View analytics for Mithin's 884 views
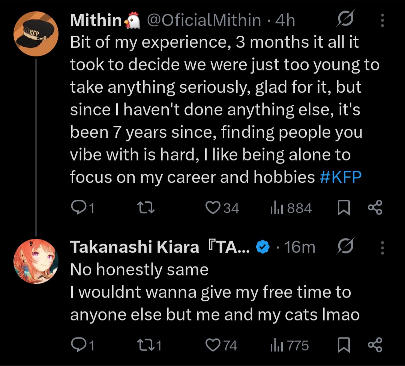405x366 pixels. pos(276,208)
